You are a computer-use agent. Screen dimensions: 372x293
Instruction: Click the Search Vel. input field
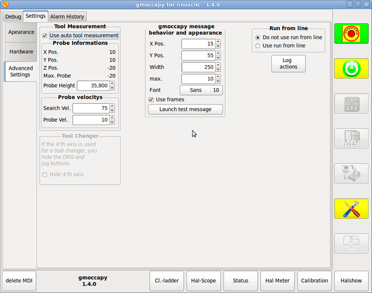91,108
